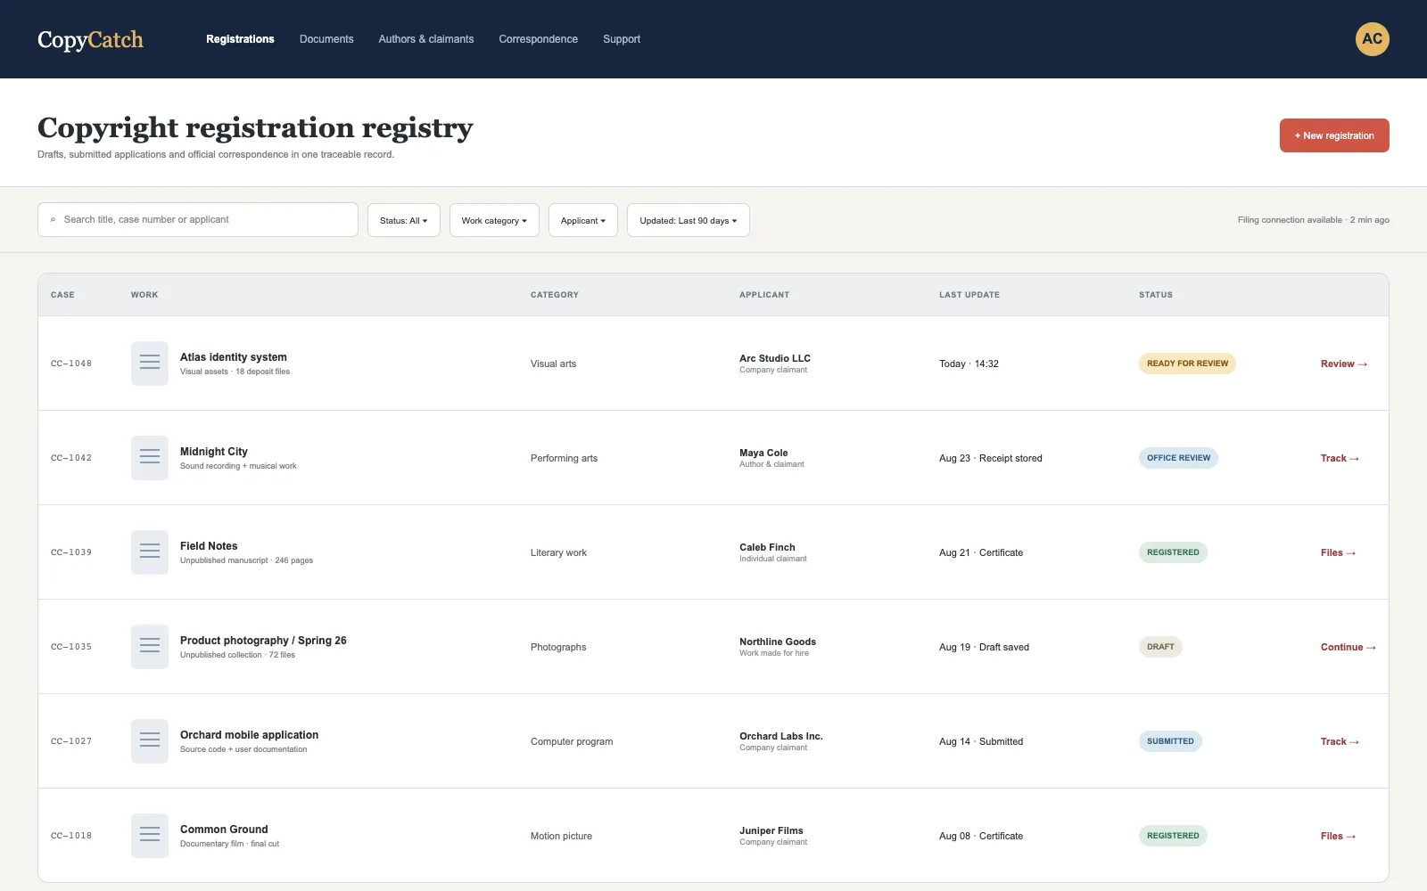This screenshot has width=1427, height=891.
Task: Open the Correspondence nav item
Action: [539, 39]
